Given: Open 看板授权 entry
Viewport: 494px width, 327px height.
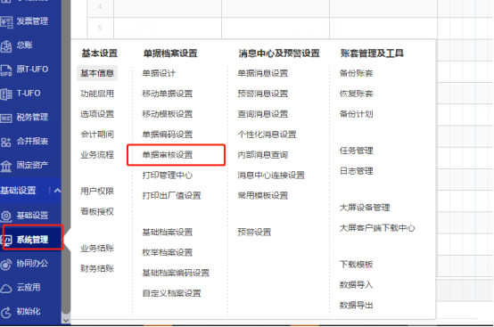Looking at the screenshot, I should click(x=97, y=211).
